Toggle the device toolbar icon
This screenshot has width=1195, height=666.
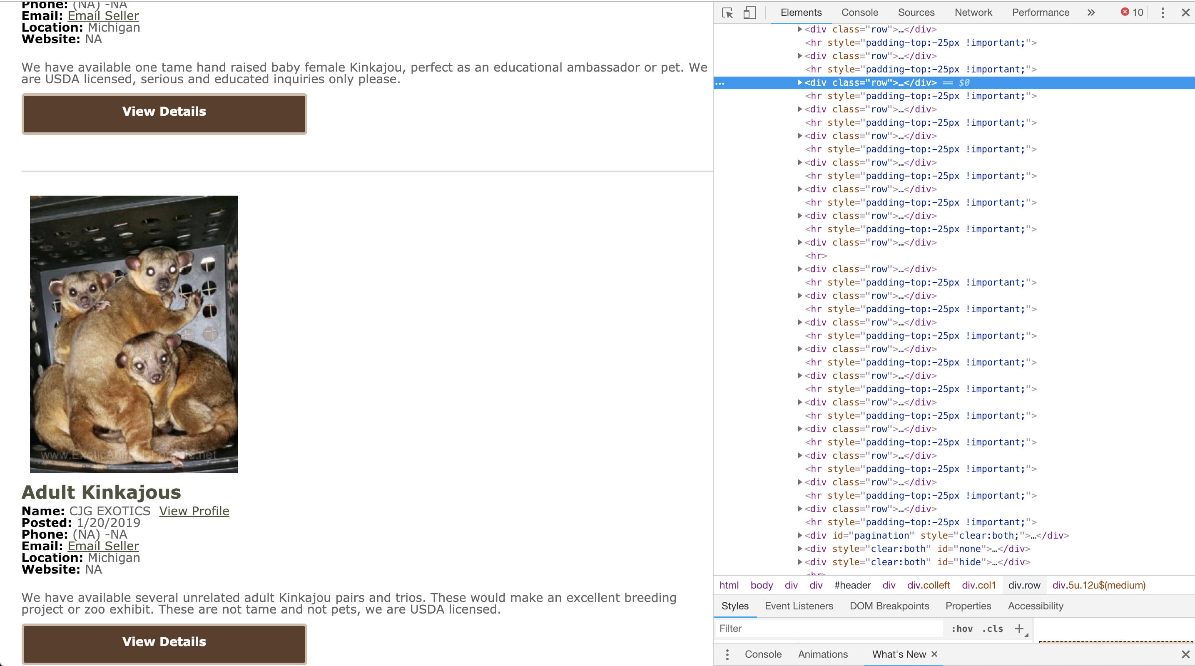(749, 12)
